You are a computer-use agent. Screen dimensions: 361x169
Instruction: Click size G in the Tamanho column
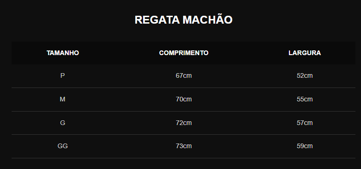62,123
